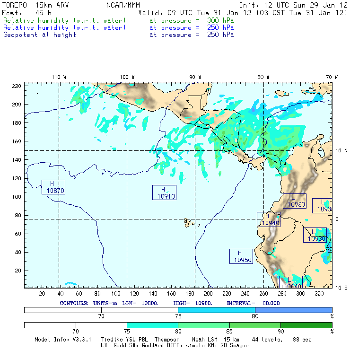Click the '85' label under the green colorbar
350x350 pixels.
click(229, 332)
